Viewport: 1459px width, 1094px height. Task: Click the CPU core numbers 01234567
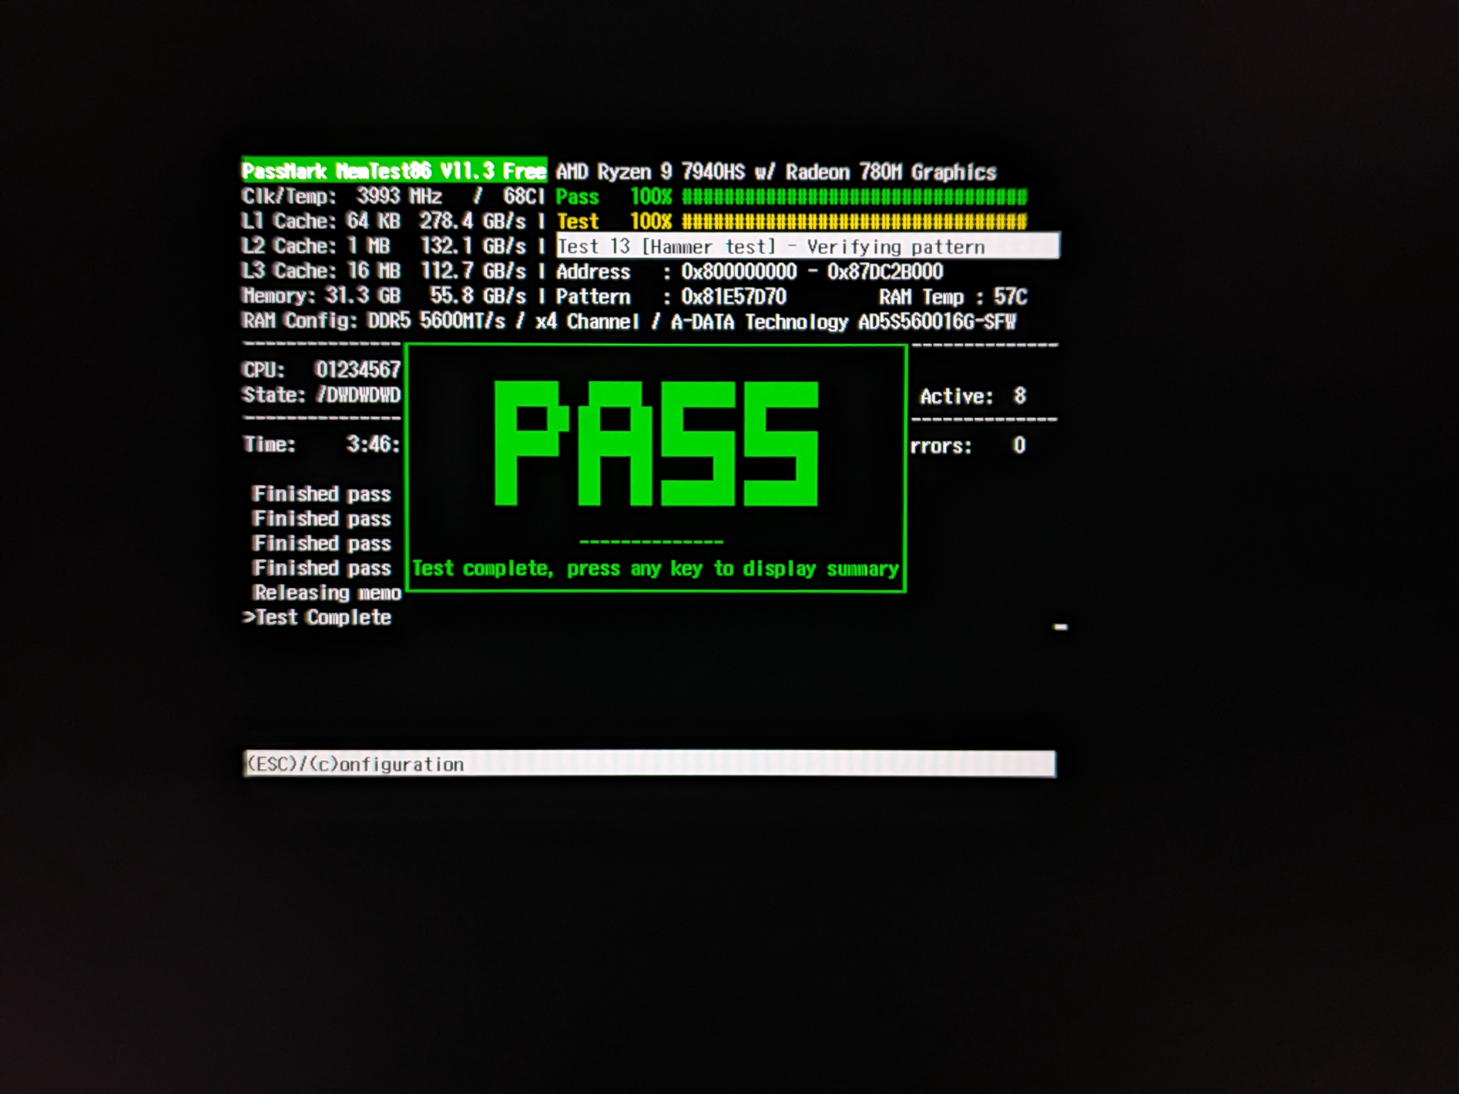pos(358,369)
